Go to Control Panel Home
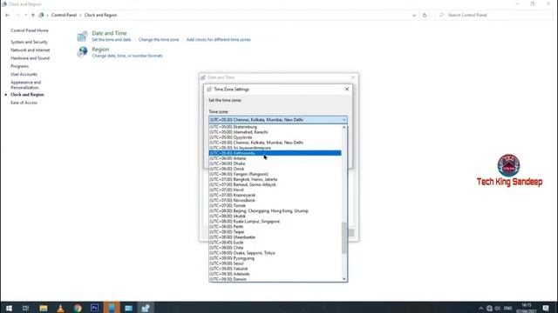 (x=30, y=30)
